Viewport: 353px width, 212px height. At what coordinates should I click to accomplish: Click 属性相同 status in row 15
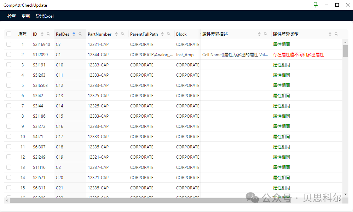point(282,188)
